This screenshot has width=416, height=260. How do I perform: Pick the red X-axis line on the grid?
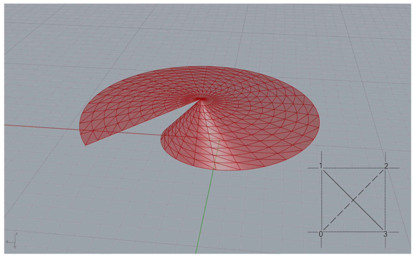coord(42,127)
